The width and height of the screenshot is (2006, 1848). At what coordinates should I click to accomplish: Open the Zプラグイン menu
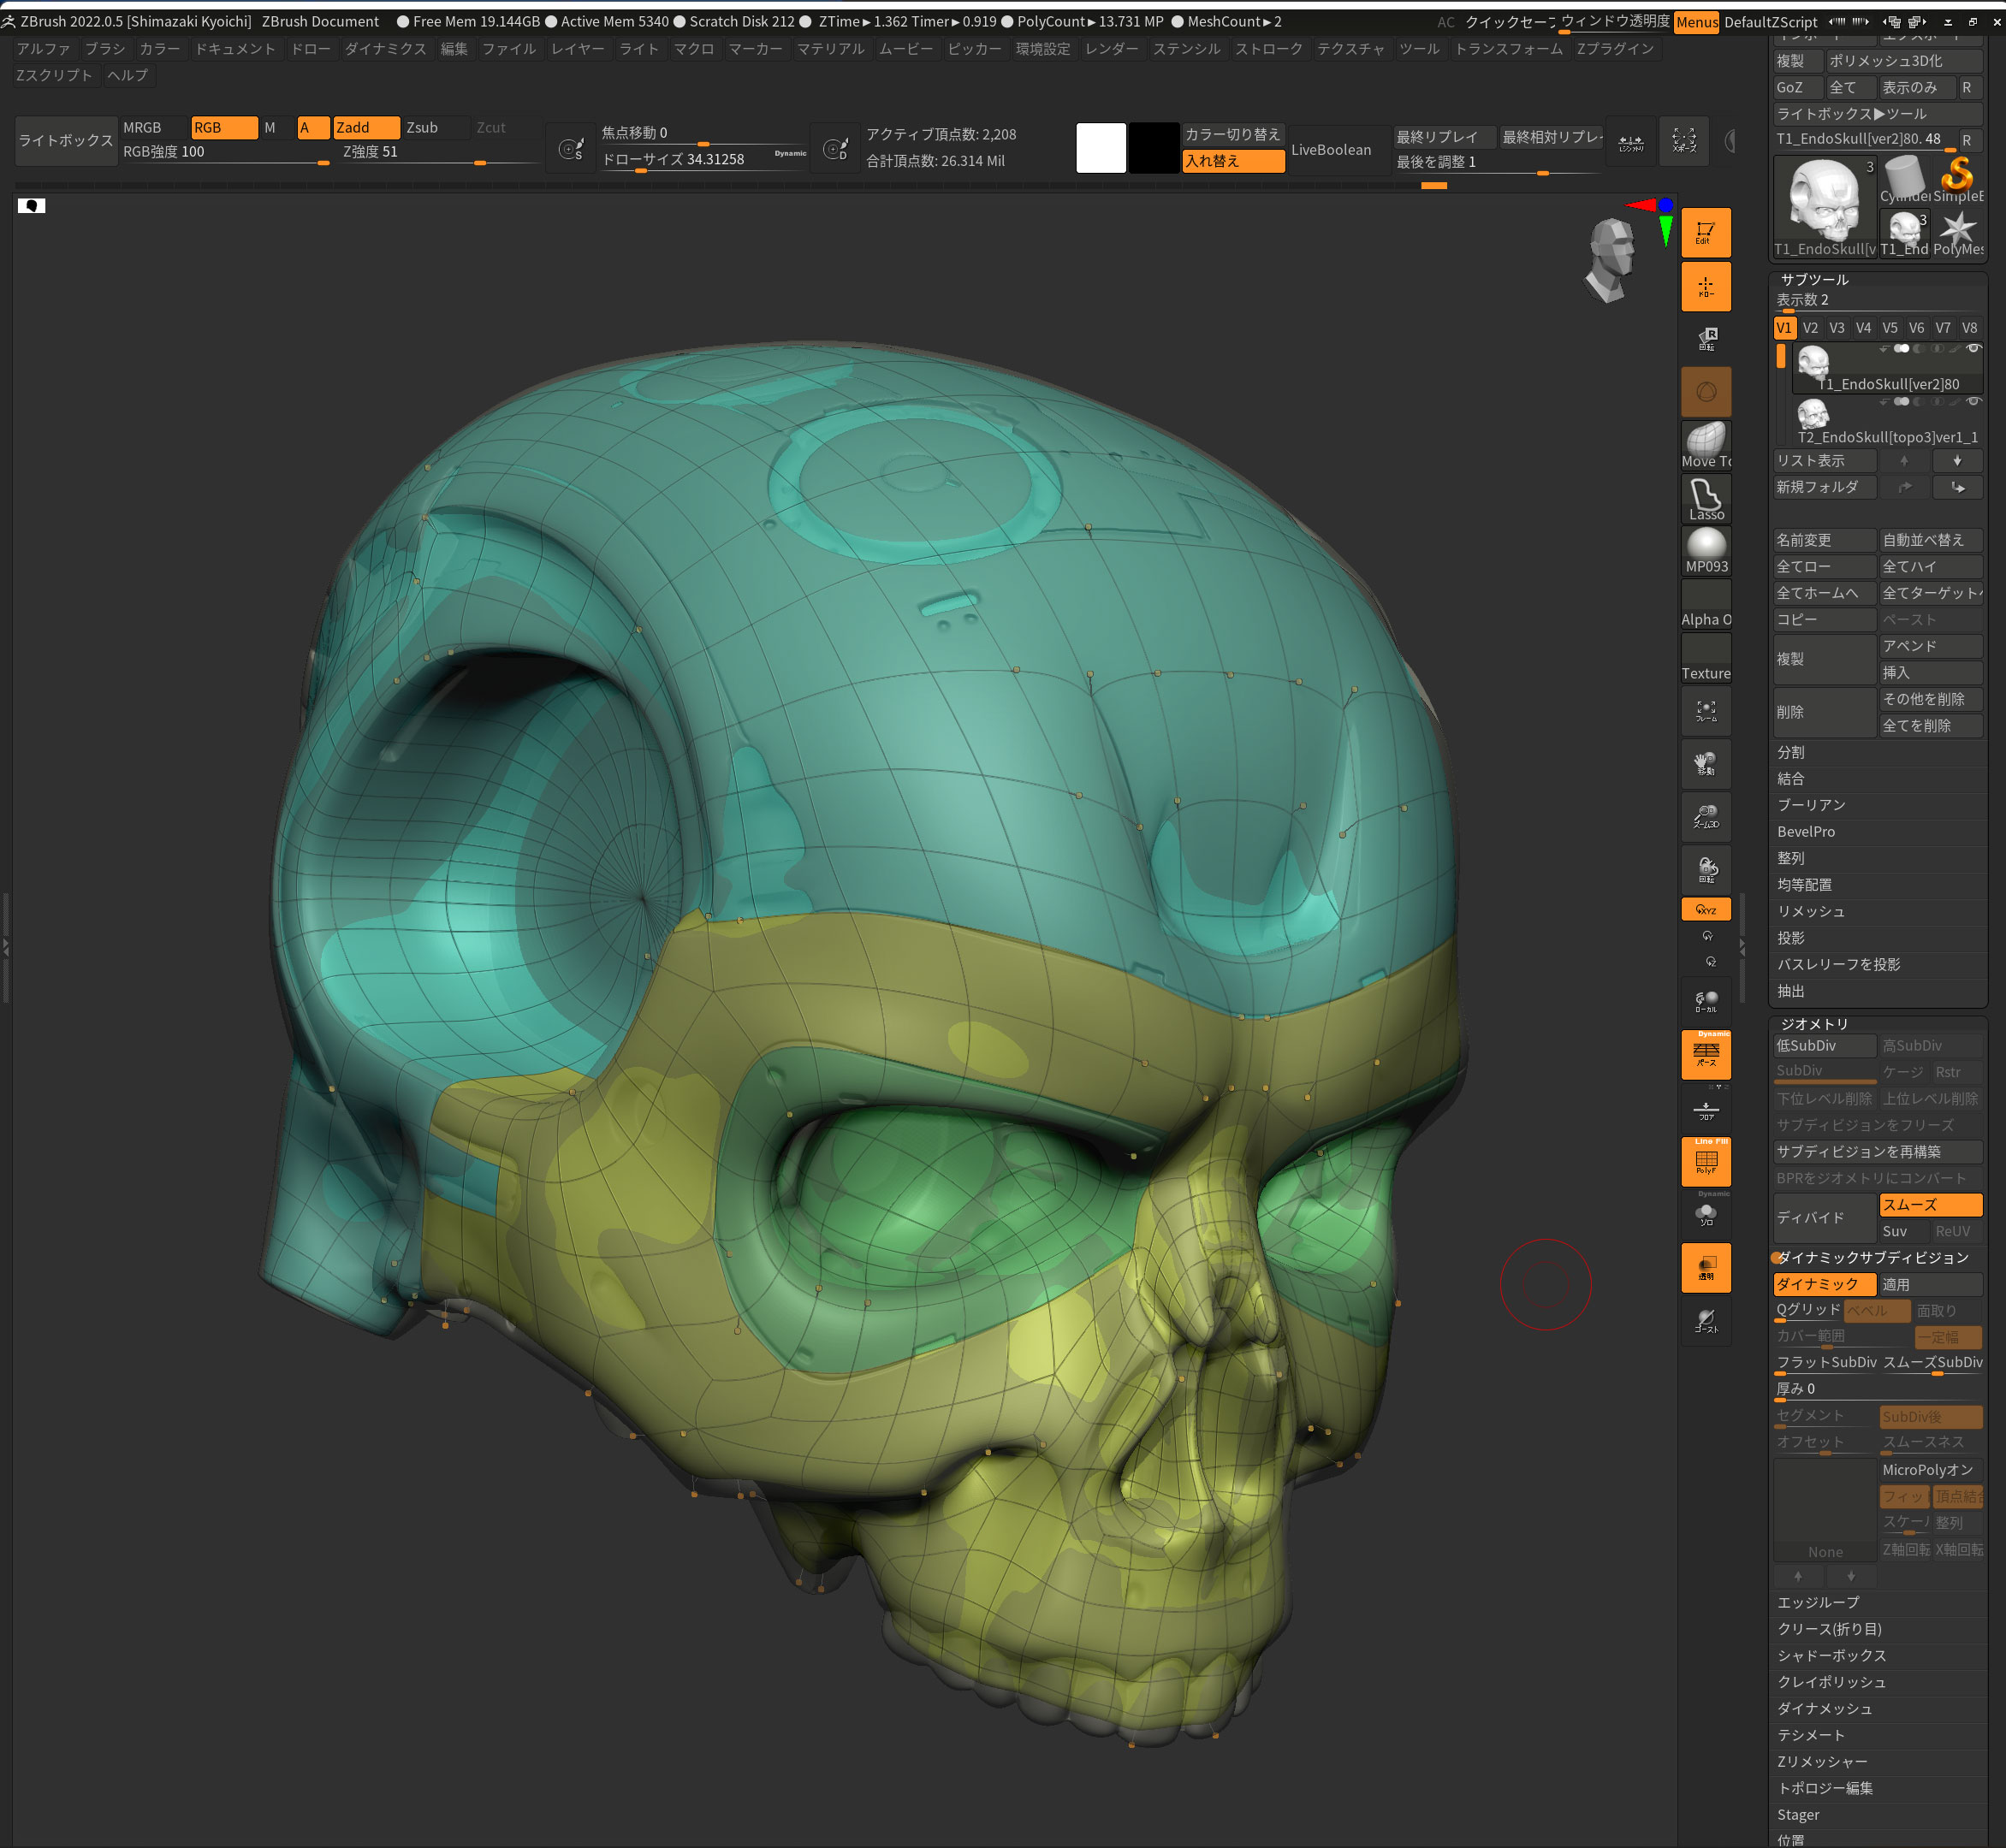1615,49
